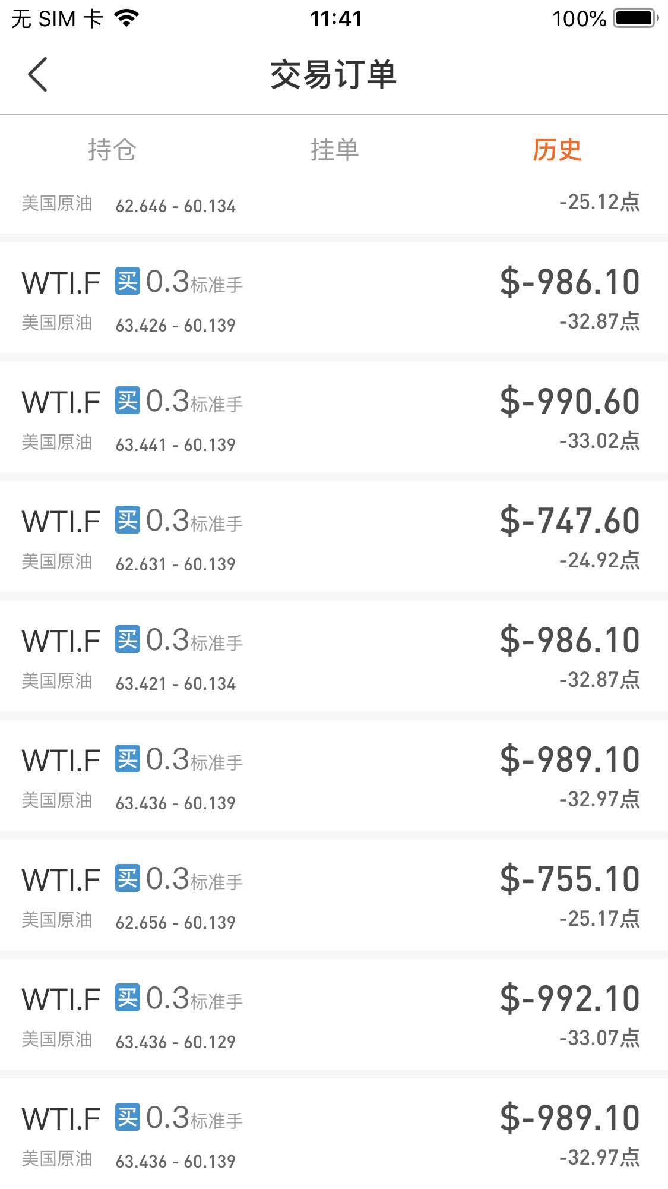This screenshot has width=668, height=1189.
Task: Open the order showing $-747.60 loss
Action: [334, 537]
